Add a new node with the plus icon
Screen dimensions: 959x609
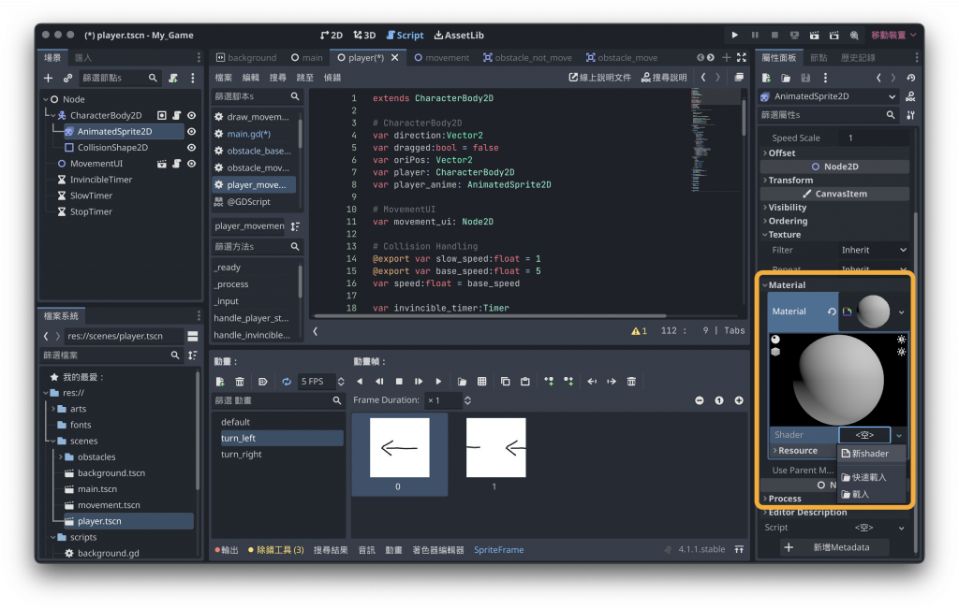[x=49, y=78]
